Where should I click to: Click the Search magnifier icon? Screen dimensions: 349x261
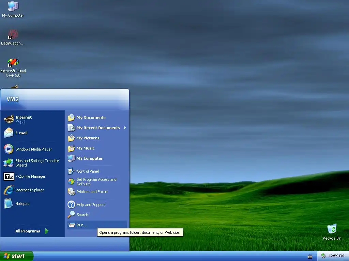point(71,215)
